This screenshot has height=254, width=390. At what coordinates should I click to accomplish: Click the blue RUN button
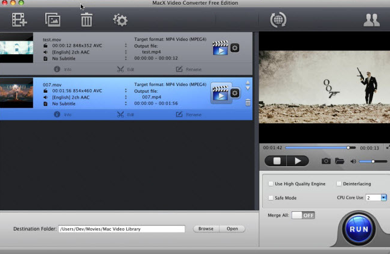click(x=359, y=229)
